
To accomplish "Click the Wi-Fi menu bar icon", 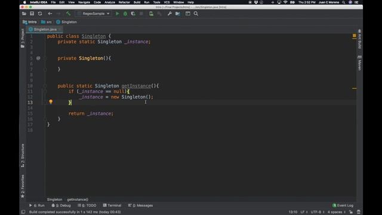I will click(285, 2).
